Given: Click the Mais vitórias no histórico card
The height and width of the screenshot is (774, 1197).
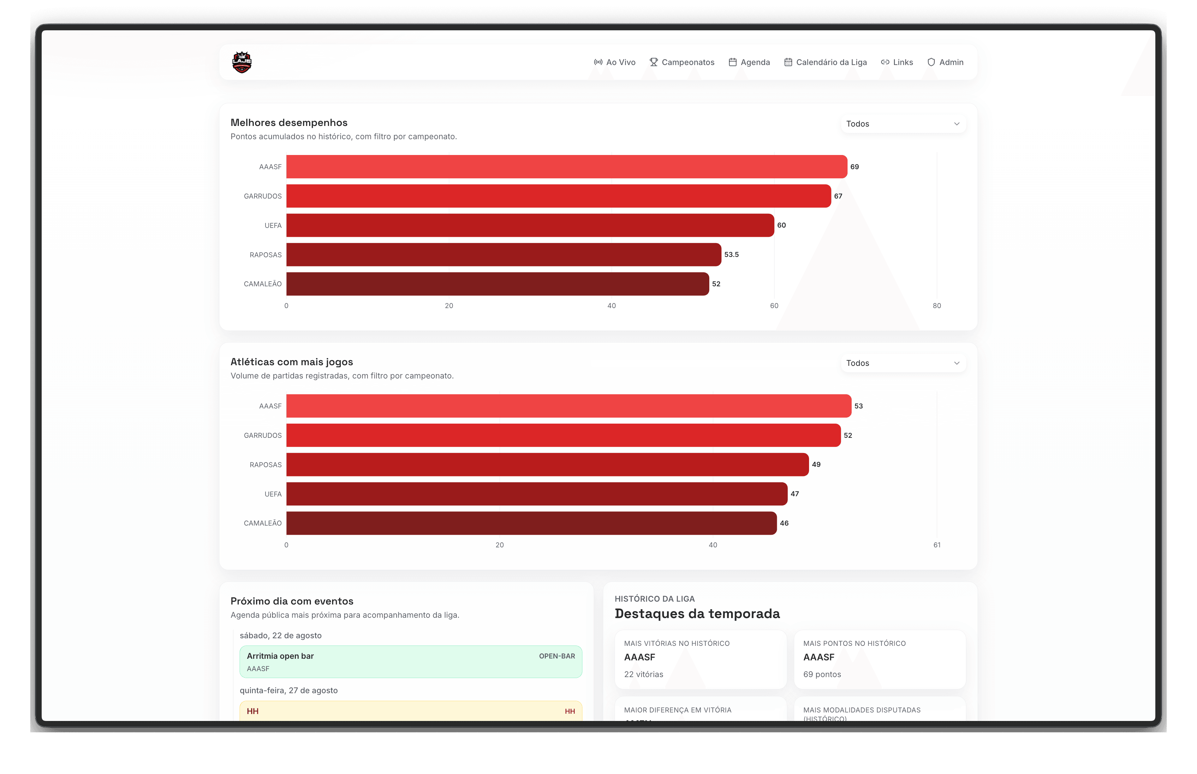Looking at the screenshot, I should tap(700, 659).
